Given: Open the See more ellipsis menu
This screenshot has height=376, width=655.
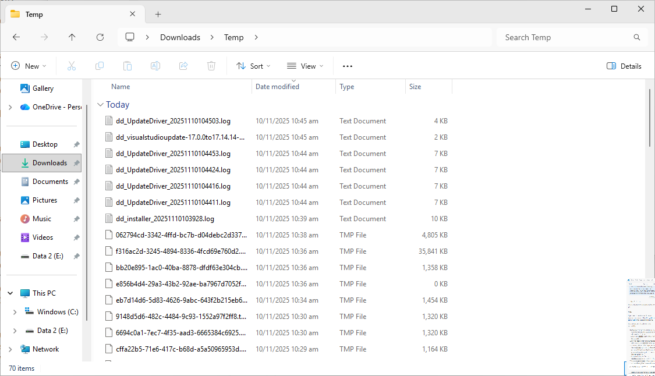Looking at the screenshot, I should coord(348,66).
